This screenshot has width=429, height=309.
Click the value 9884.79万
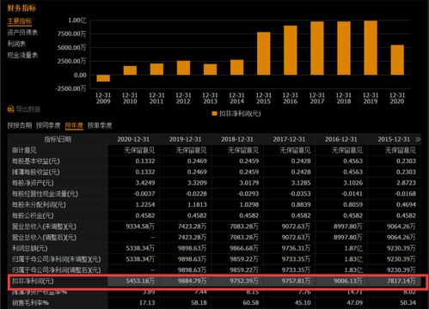pos(192,281)
